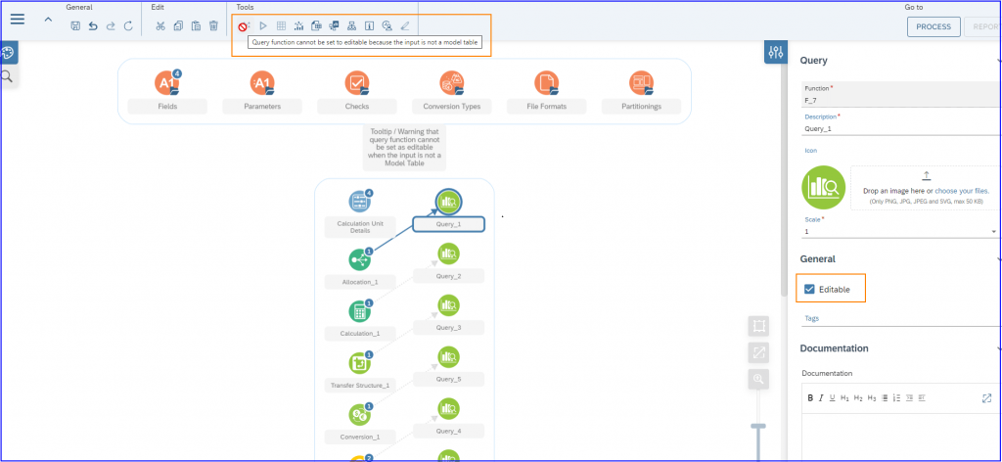
Task: Click the Query_1 label box
Action: pyautogui.click(x=448, y=224)
